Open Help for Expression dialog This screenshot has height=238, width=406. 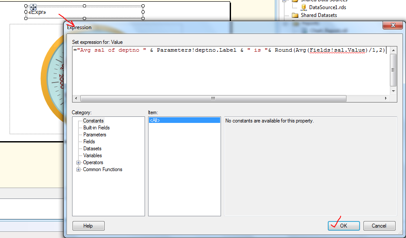click(88, 225)
